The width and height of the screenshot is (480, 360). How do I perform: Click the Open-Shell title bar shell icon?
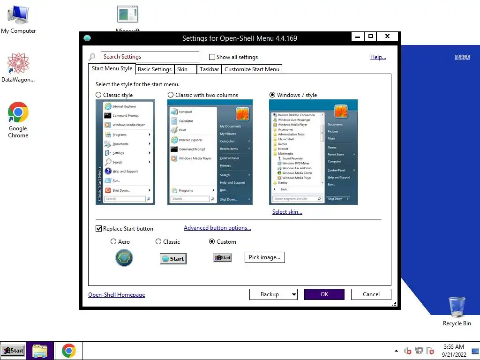pyautogui.click(x=87, y=38)
